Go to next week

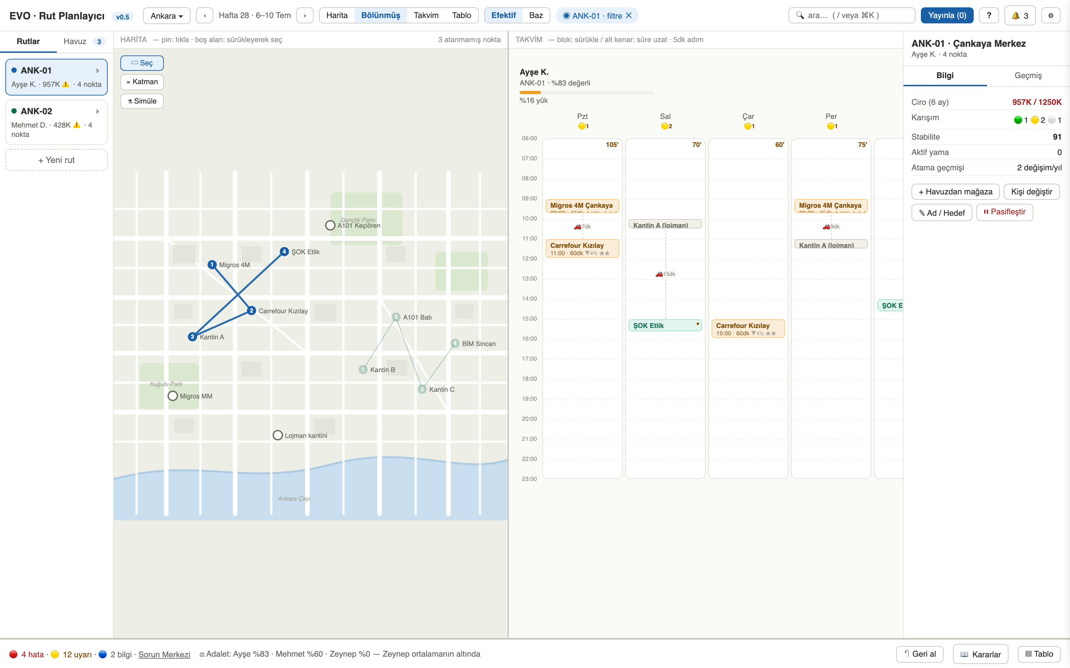tap(305, 15)
